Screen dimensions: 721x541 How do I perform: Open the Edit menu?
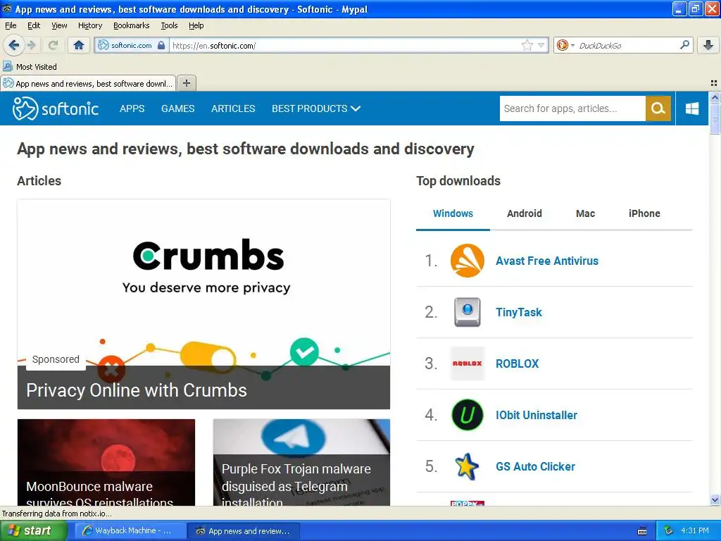[34, 25]
